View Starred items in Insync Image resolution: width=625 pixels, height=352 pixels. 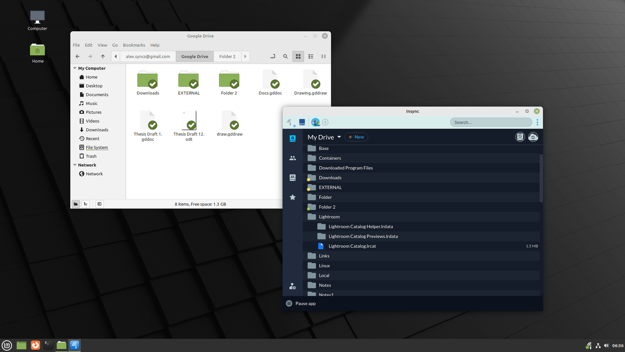293,197
